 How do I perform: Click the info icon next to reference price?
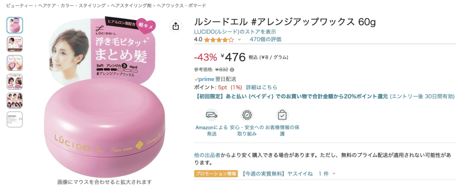tap(232, 70)
